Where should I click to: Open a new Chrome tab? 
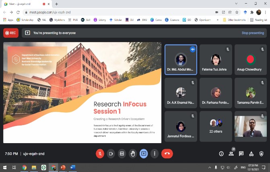pyautogui.click(x=56, y=4)
